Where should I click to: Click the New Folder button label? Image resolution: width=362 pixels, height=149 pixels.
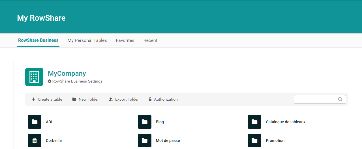(89, 99)
